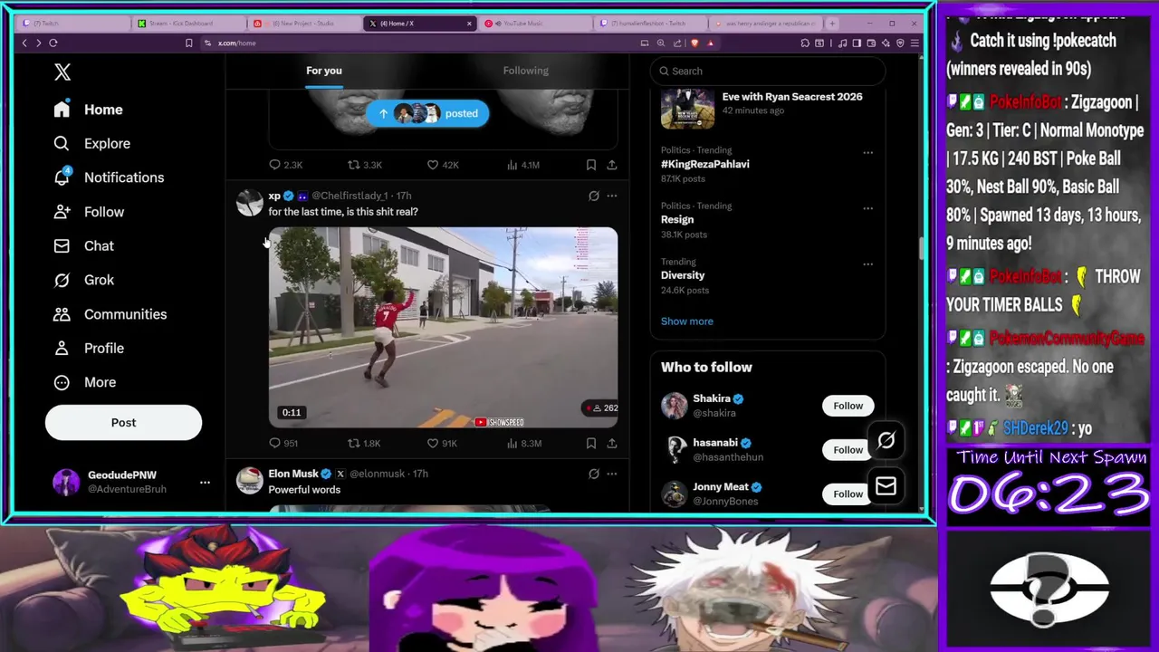Image resolution: width=1159 pixels, height=652 pixels.
Task: Follow hasanabi
Action: [x=848, y=450]
